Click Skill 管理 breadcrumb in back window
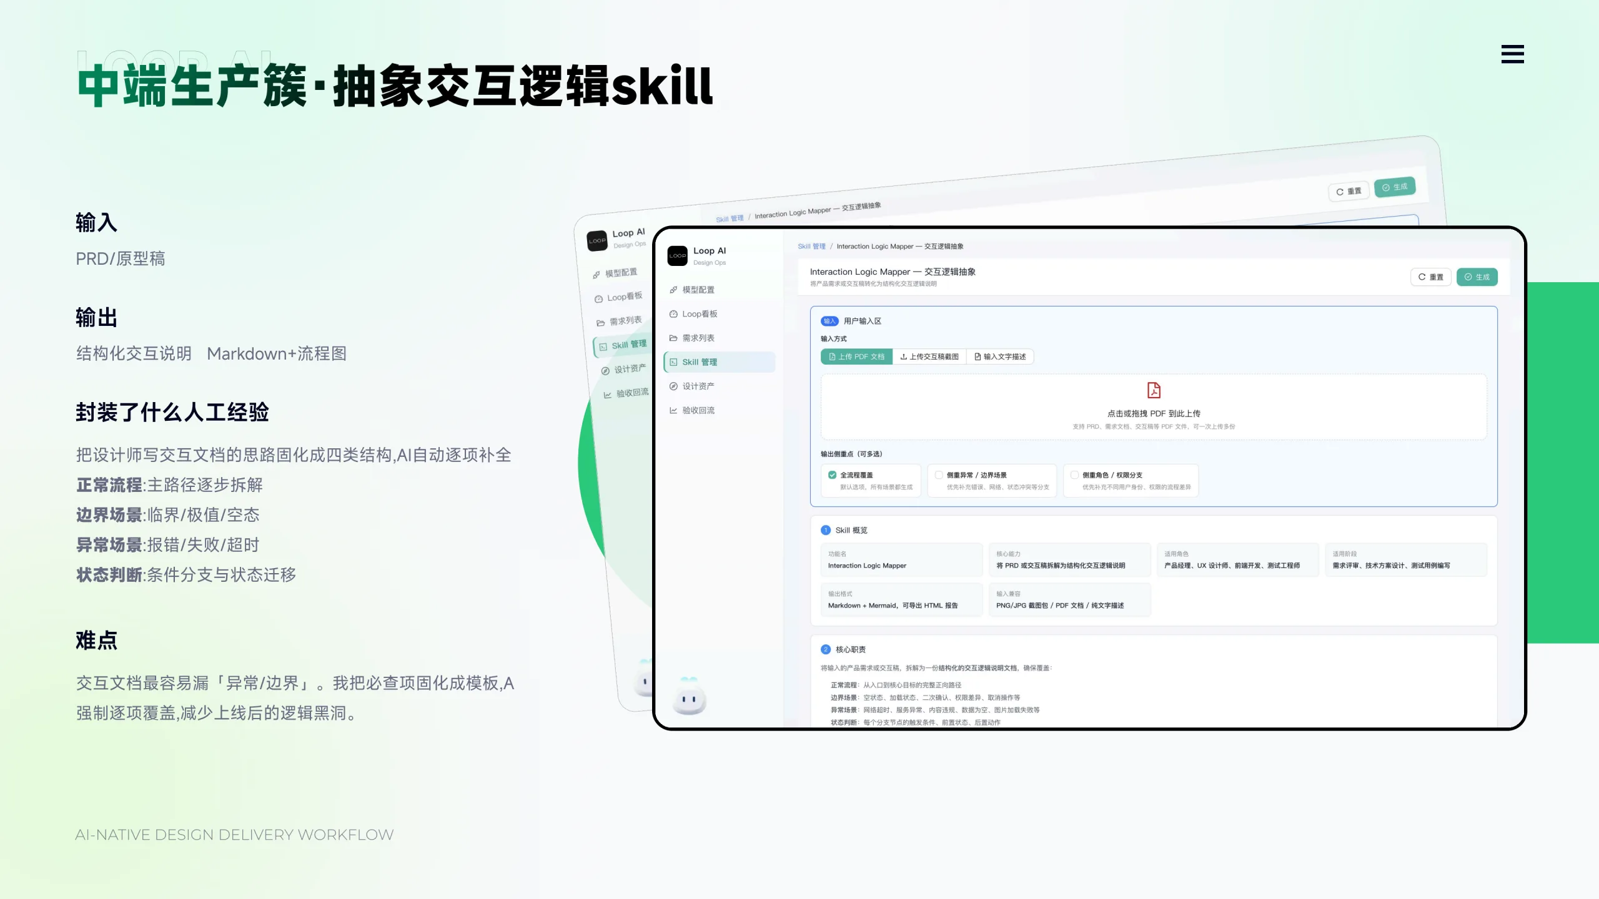 pos(730,219)
